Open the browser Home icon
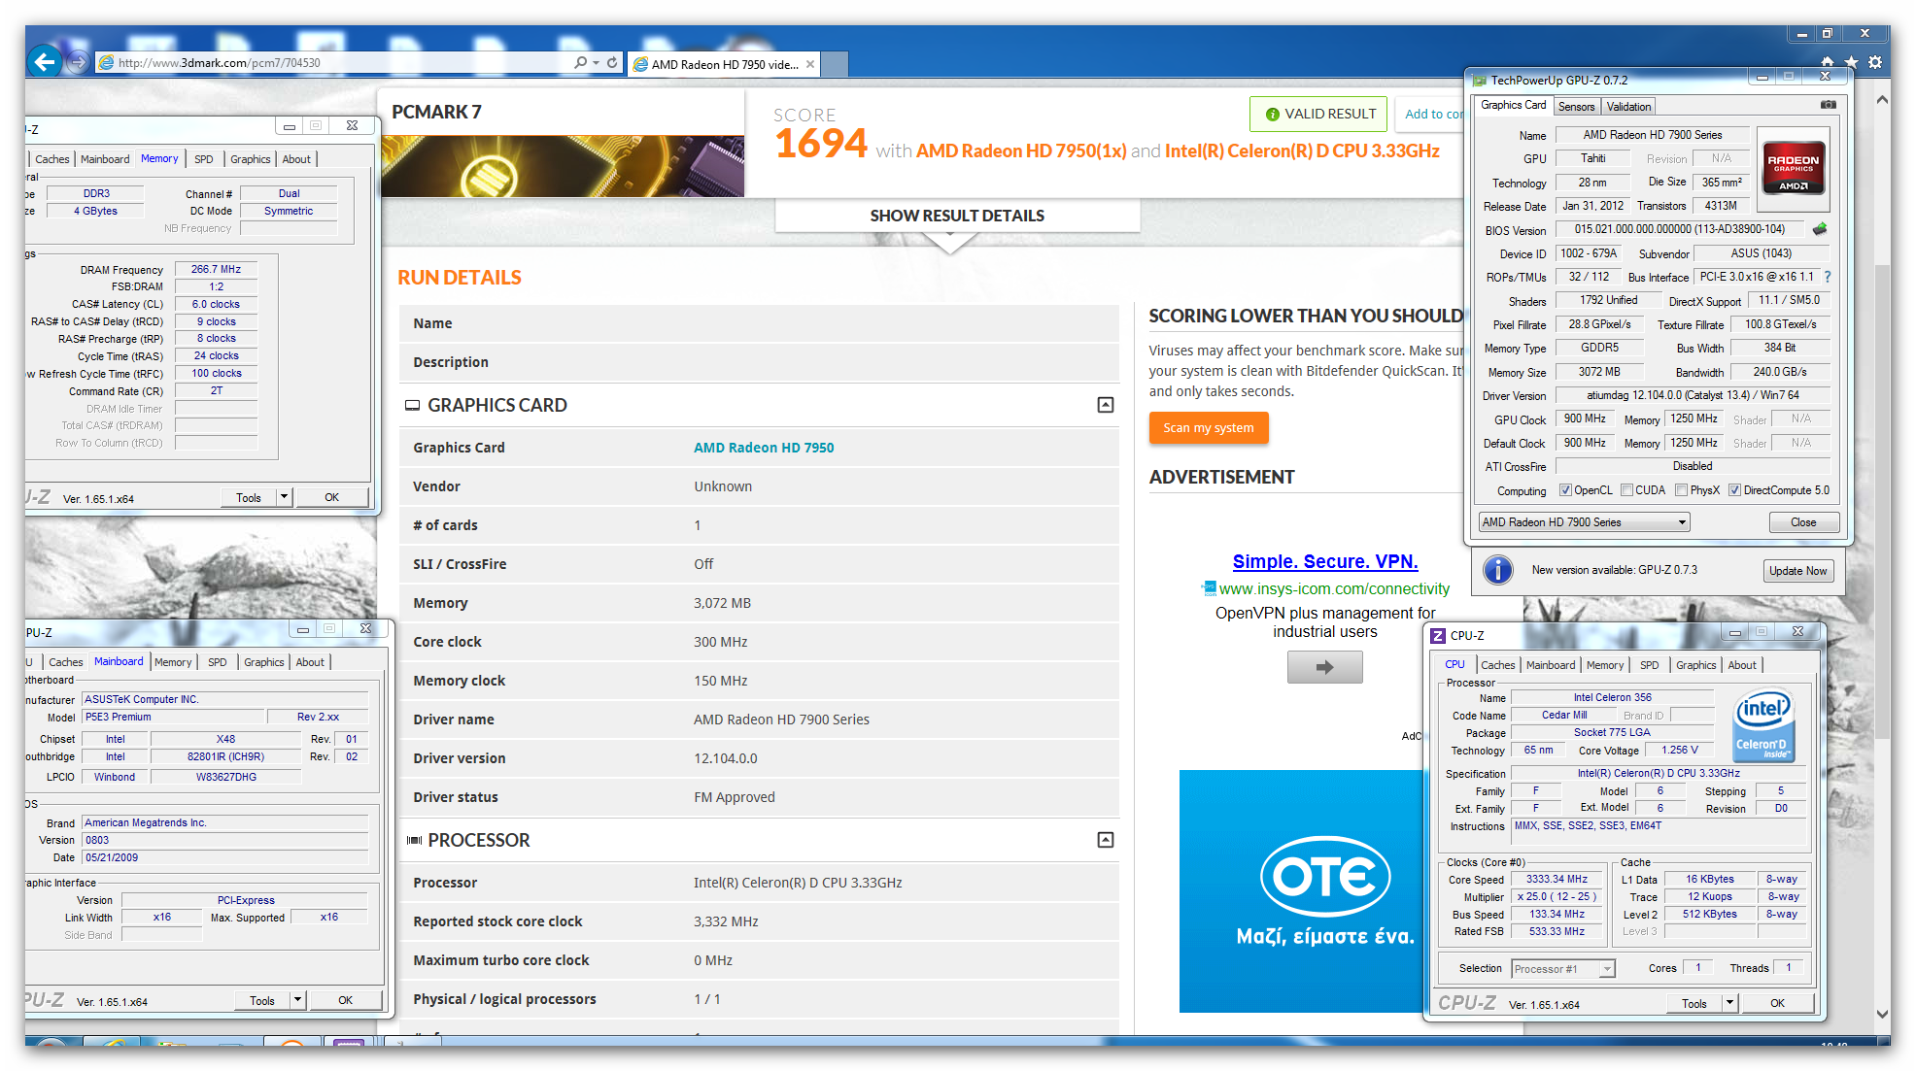The width and height of the screenshot is (1916, 1071). click(1827, 62)
